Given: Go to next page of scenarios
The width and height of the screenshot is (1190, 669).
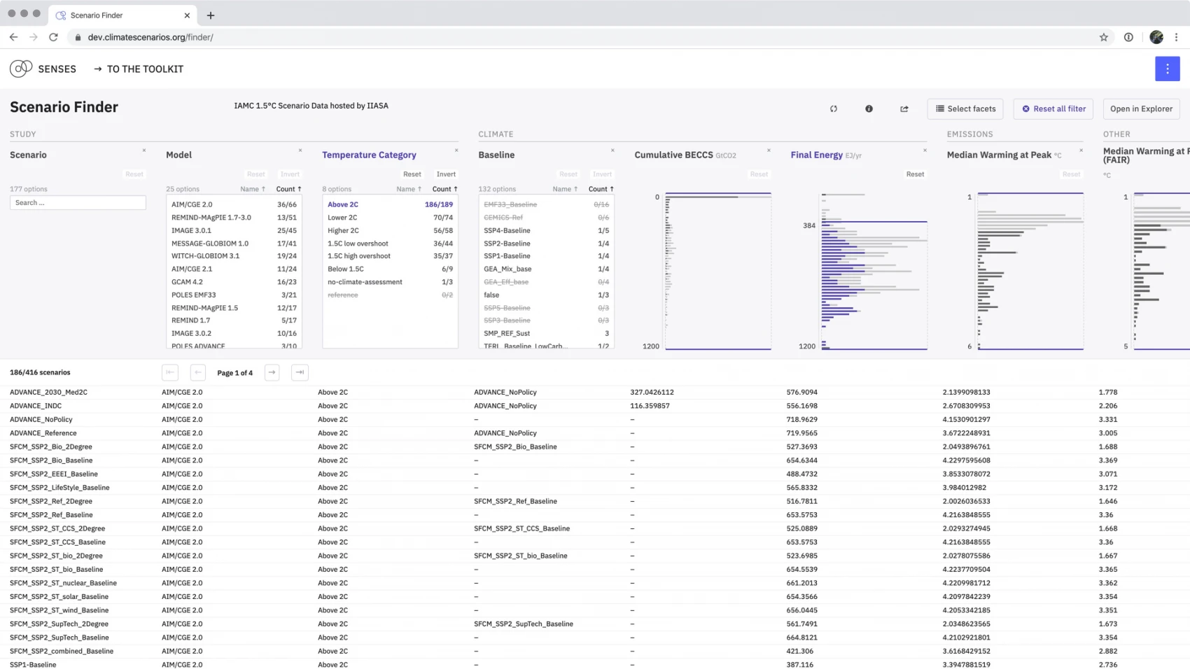Looking at the screenshot, I should [x=272, y=372].
